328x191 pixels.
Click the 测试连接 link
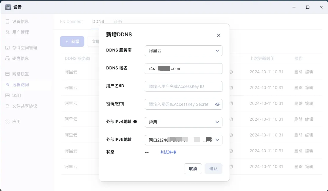pyautogui.click(x=168, y=152)
